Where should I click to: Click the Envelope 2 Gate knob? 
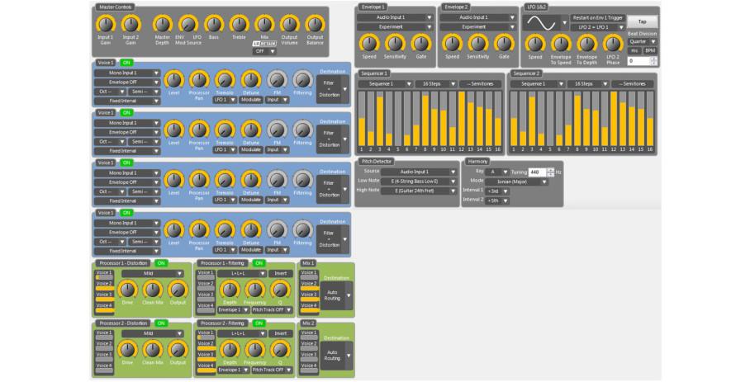tap(503, 43)
